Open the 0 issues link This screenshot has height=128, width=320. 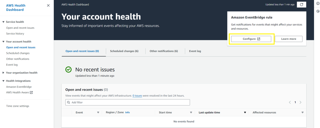click(x=137, y=95)
